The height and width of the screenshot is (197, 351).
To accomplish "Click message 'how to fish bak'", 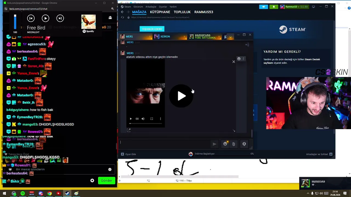I will click(x=41, y=110).
